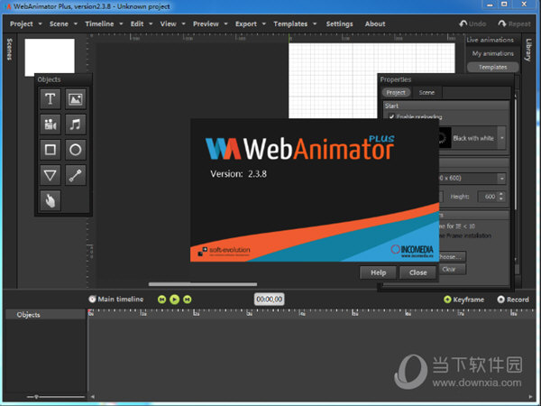This screenshot has width=541, height=406.
Task: Click timeline ruler at 2s mark
Action: [x=196, y=313]
